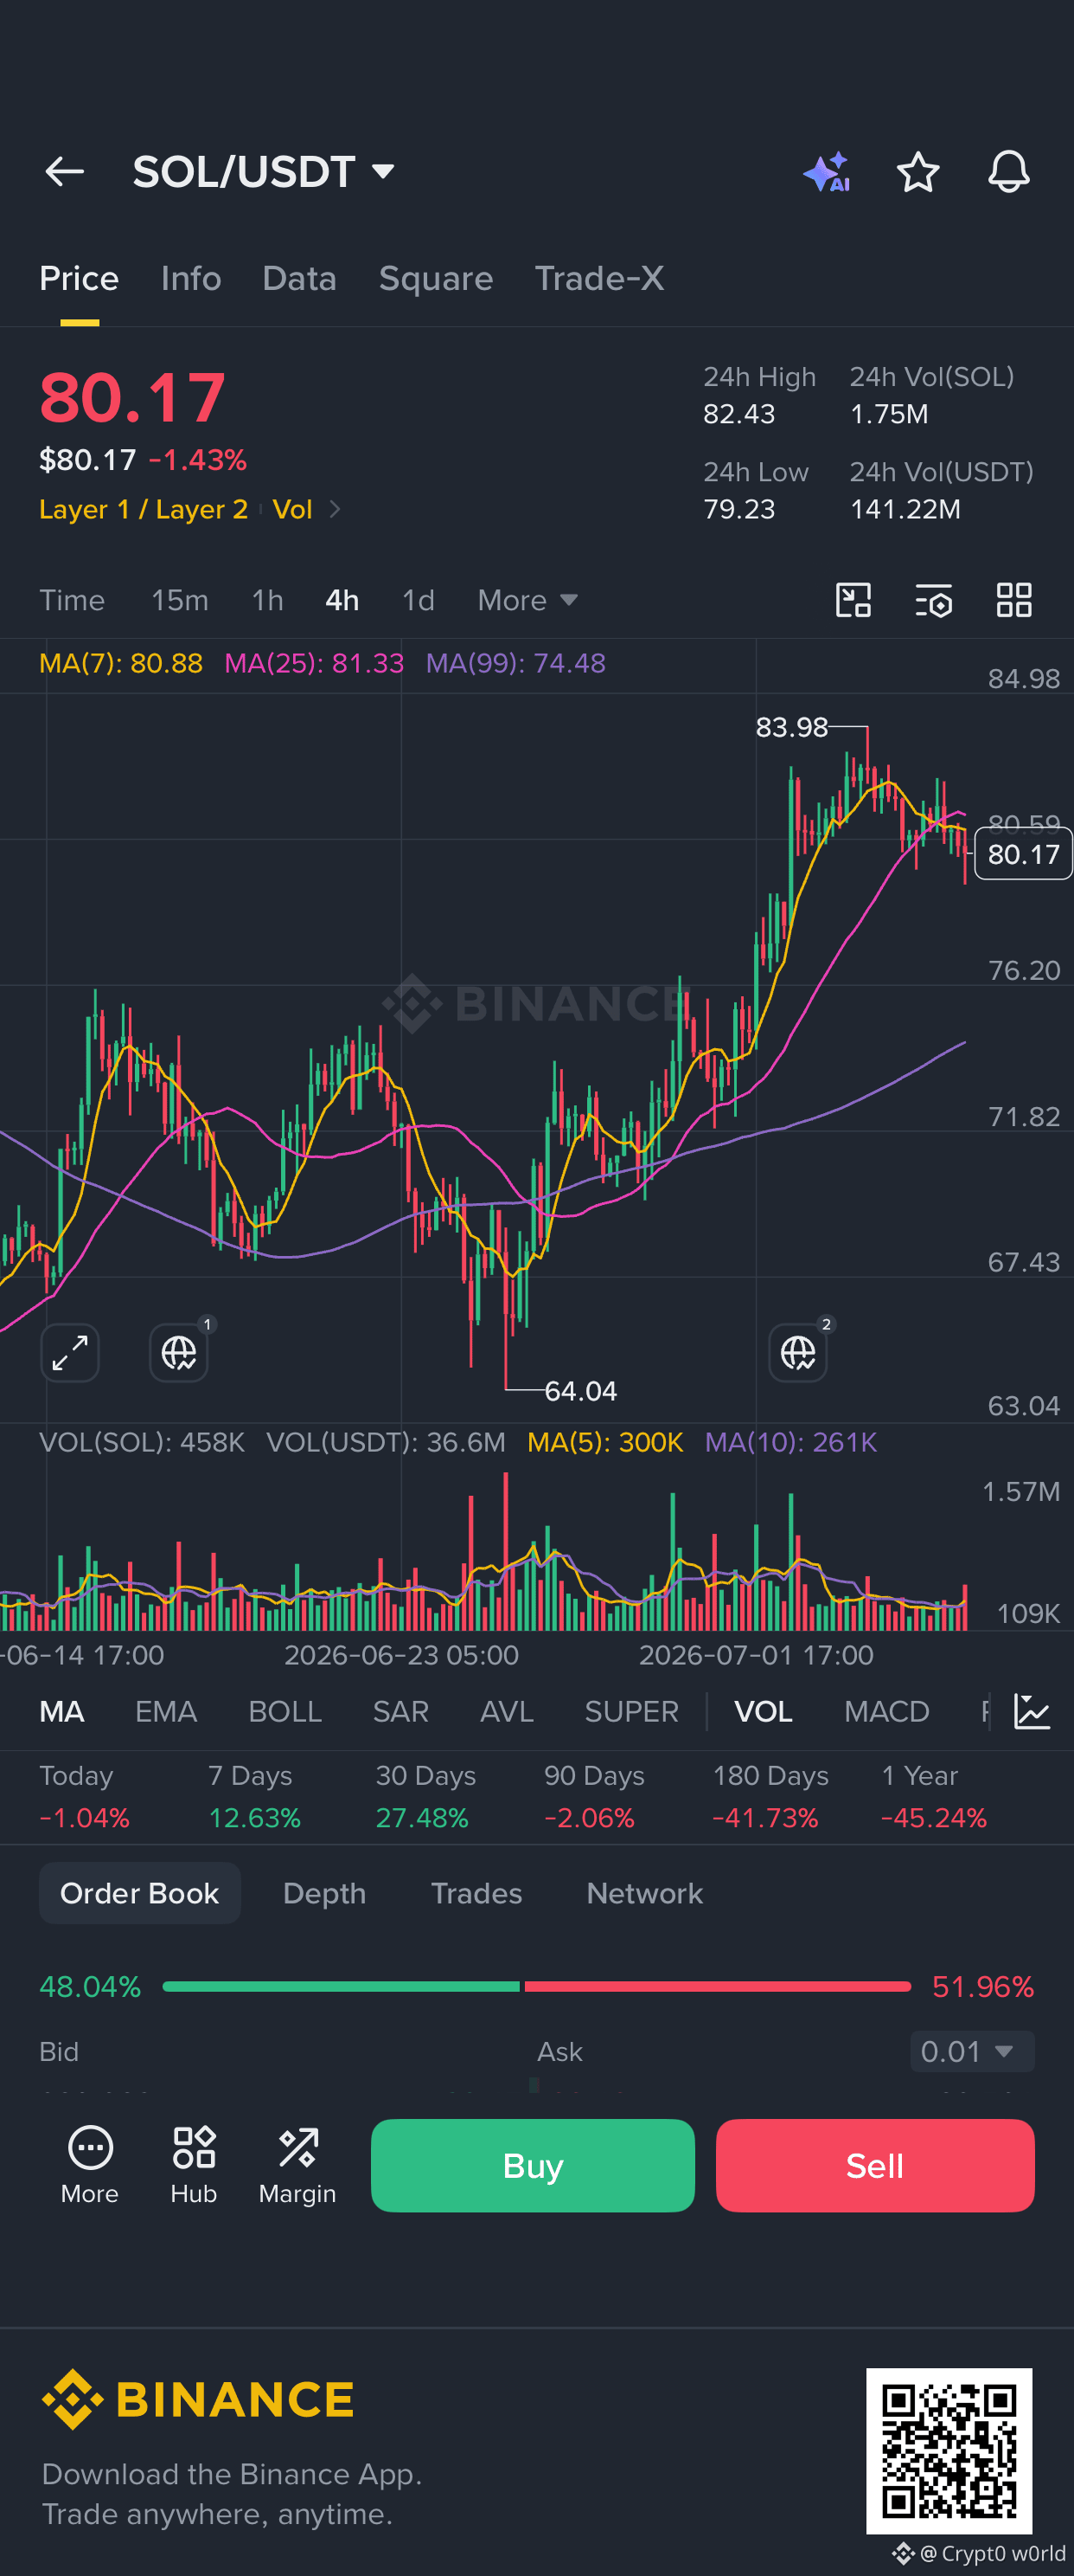Switch to the Info tab
Viewport: 1074px width, 2576px height.
pos(191,278)
